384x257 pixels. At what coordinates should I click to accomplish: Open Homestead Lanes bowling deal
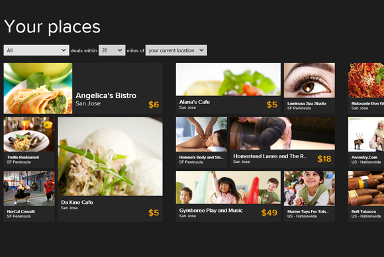282,142
